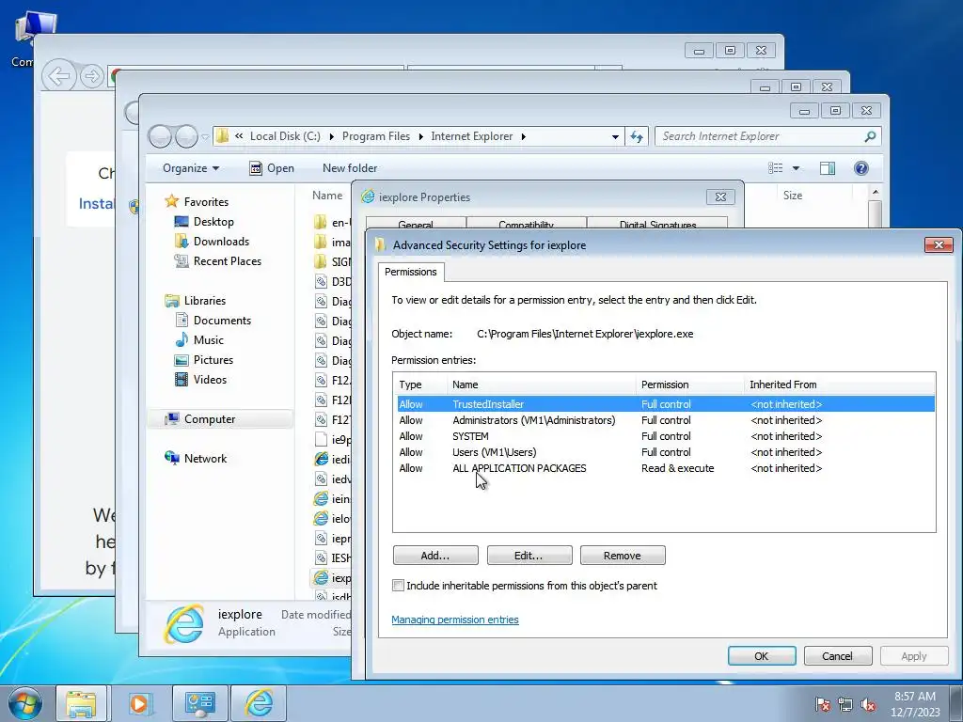Viewport: 963px width, 722px height.
Task: Open Internet Explorer from the taskbar
Action: click(259, 703)
